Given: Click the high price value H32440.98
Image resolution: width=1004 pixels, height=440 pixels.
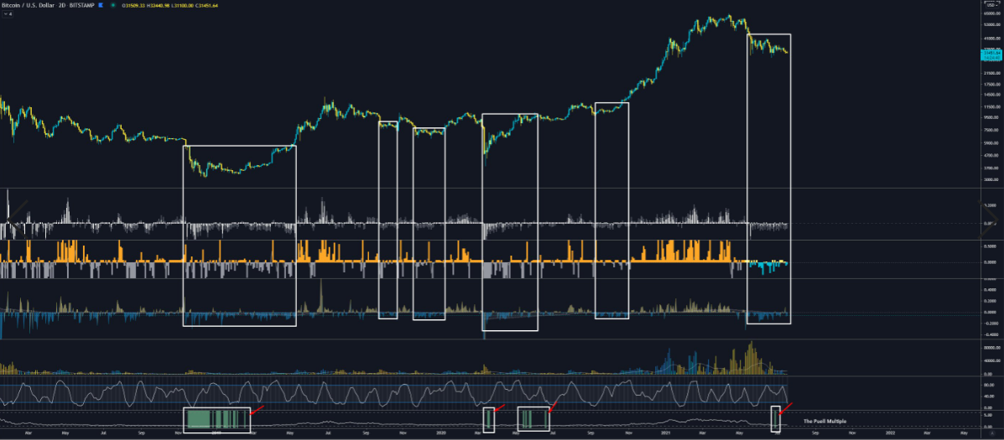Looking at the screenshot, I should tap(159, 5).
